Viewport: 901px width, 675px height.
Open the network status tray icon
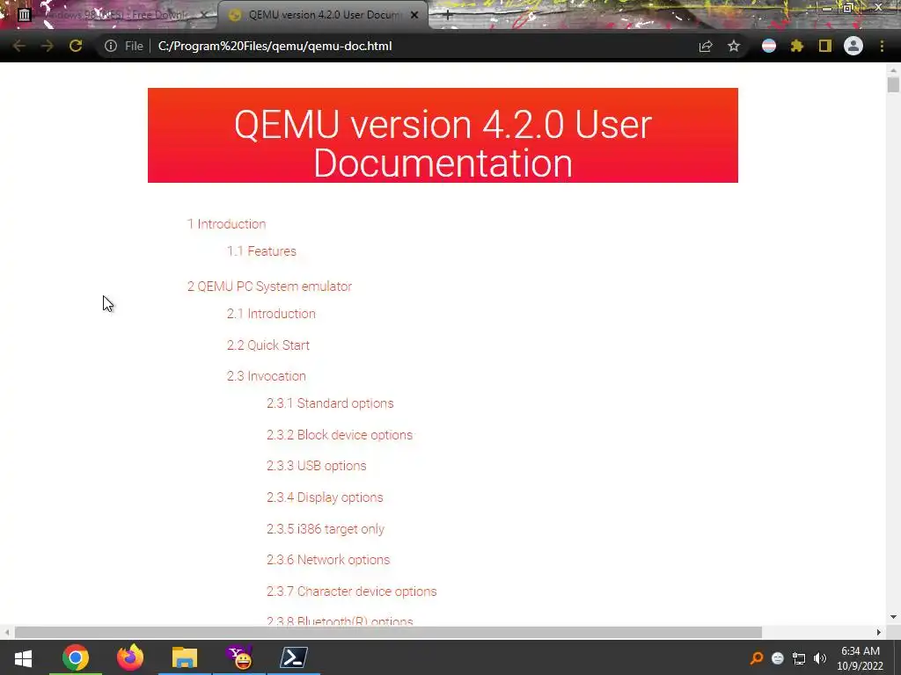(799, 657)
